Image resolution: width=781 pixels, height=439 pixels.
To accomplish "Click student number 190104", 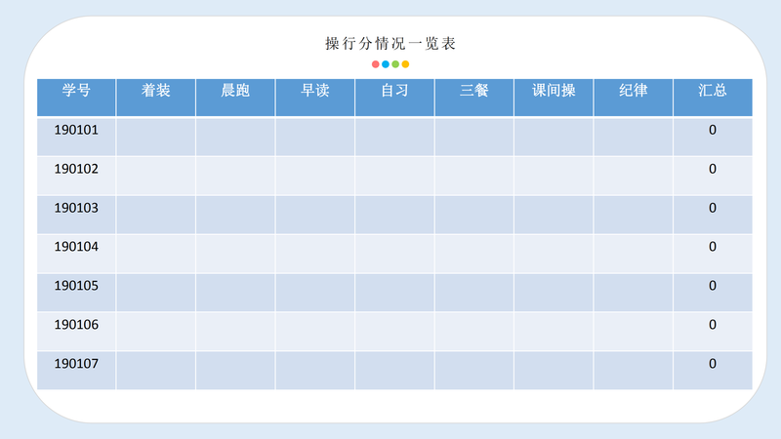I will 76,247.
